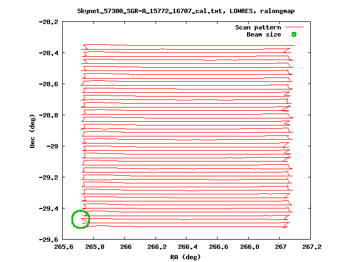Click y-axis tick label -28.8
349x262 pixels.
(49, 115)
